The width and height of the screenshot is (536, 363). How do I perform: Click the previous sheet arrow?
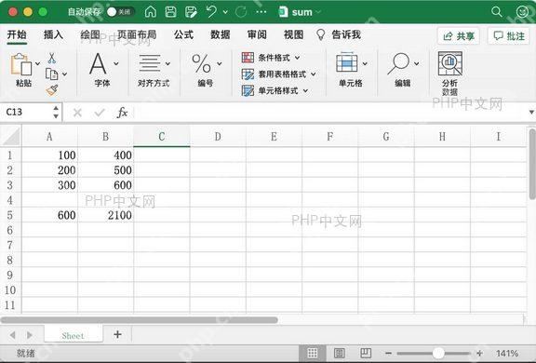pos(13,335)
